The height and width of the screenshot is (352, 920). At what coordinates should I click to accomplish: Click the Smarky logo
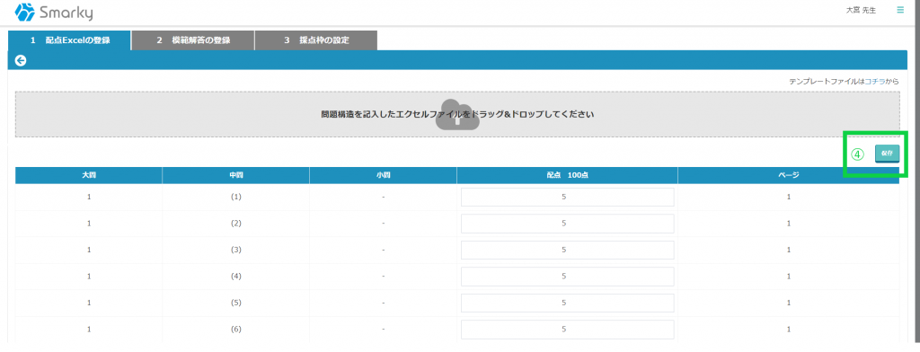tap(53, 12)
